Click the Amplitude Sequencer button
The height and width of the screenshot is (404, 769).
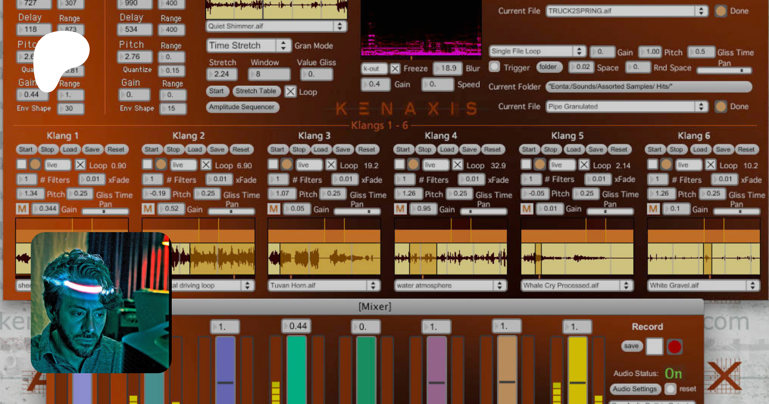click(242, 107)
